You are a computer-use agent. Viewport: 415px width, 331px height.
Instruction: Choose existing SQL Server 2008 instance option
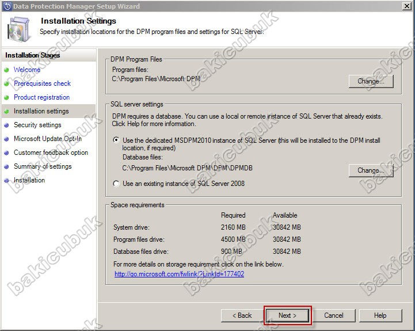coord(116,184)
